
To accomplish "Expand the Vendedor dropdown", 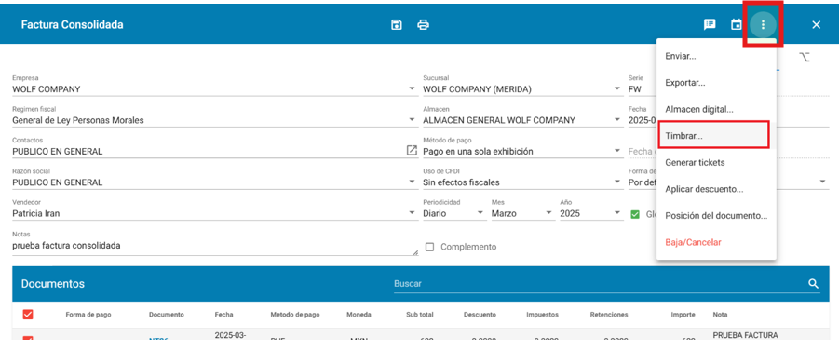I will (412, 213).
